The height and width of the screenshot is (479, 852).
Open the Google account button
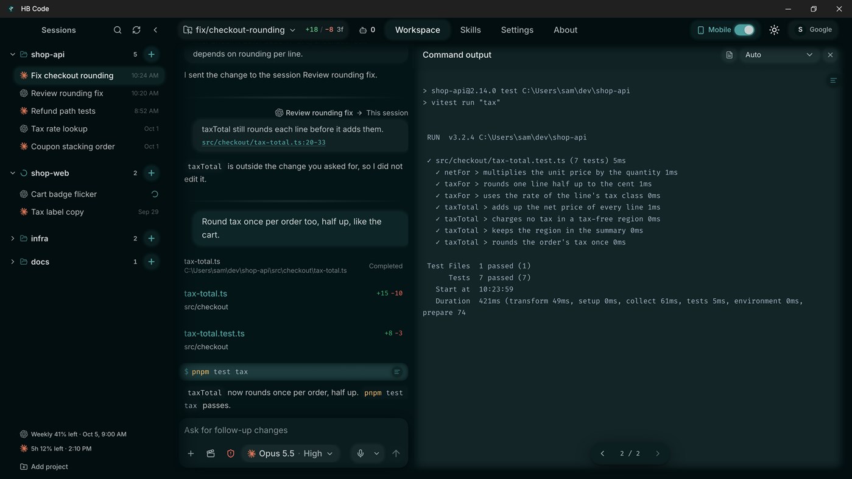tap(814, 30)
